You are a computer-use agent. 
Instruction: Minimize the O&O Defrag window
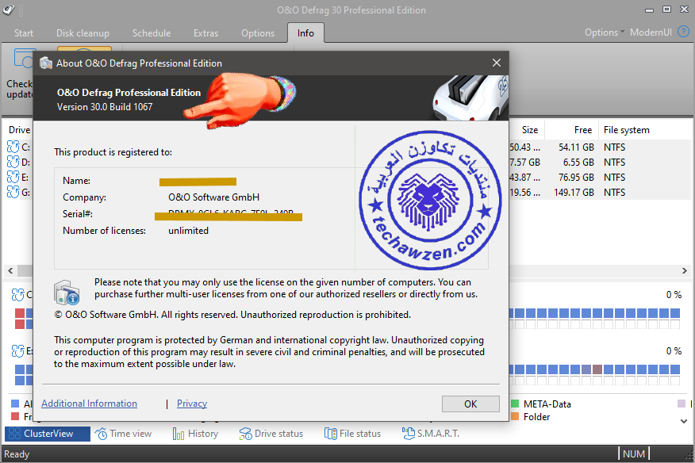(649, 10)
